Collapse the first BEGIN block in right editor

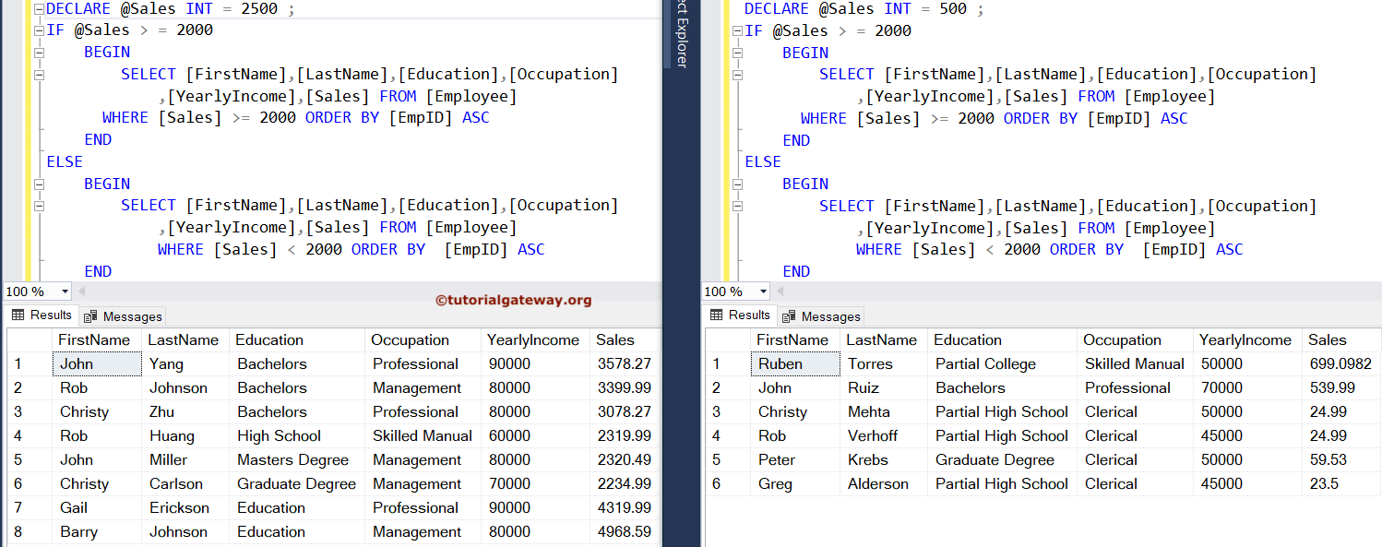735,53
